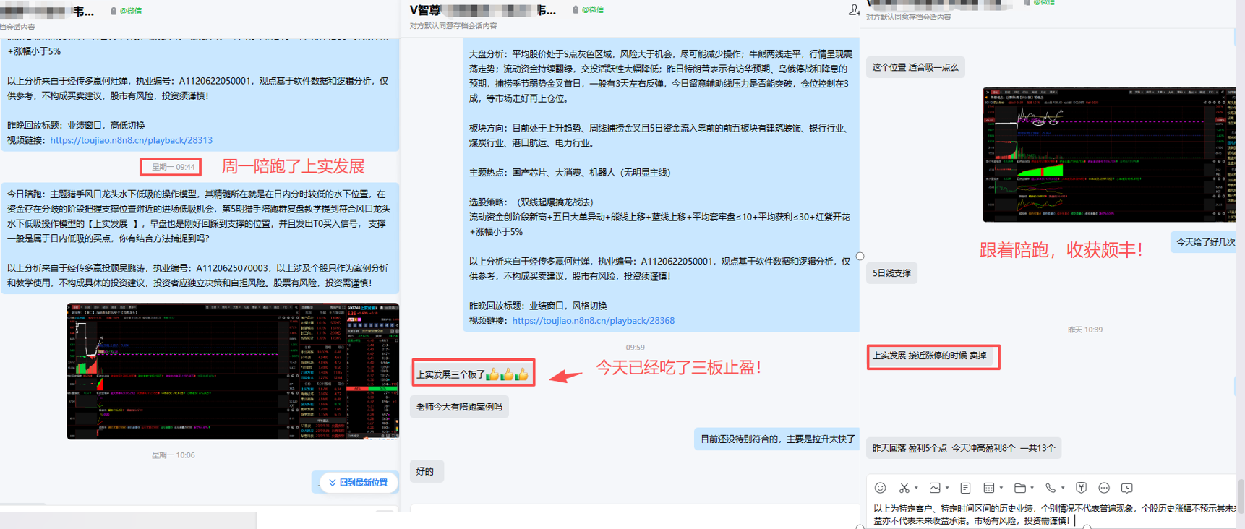This screenshot has height=529, width=1245.
Task: Expand the dropdown arrow beside scissors icon
Action: 916,489
